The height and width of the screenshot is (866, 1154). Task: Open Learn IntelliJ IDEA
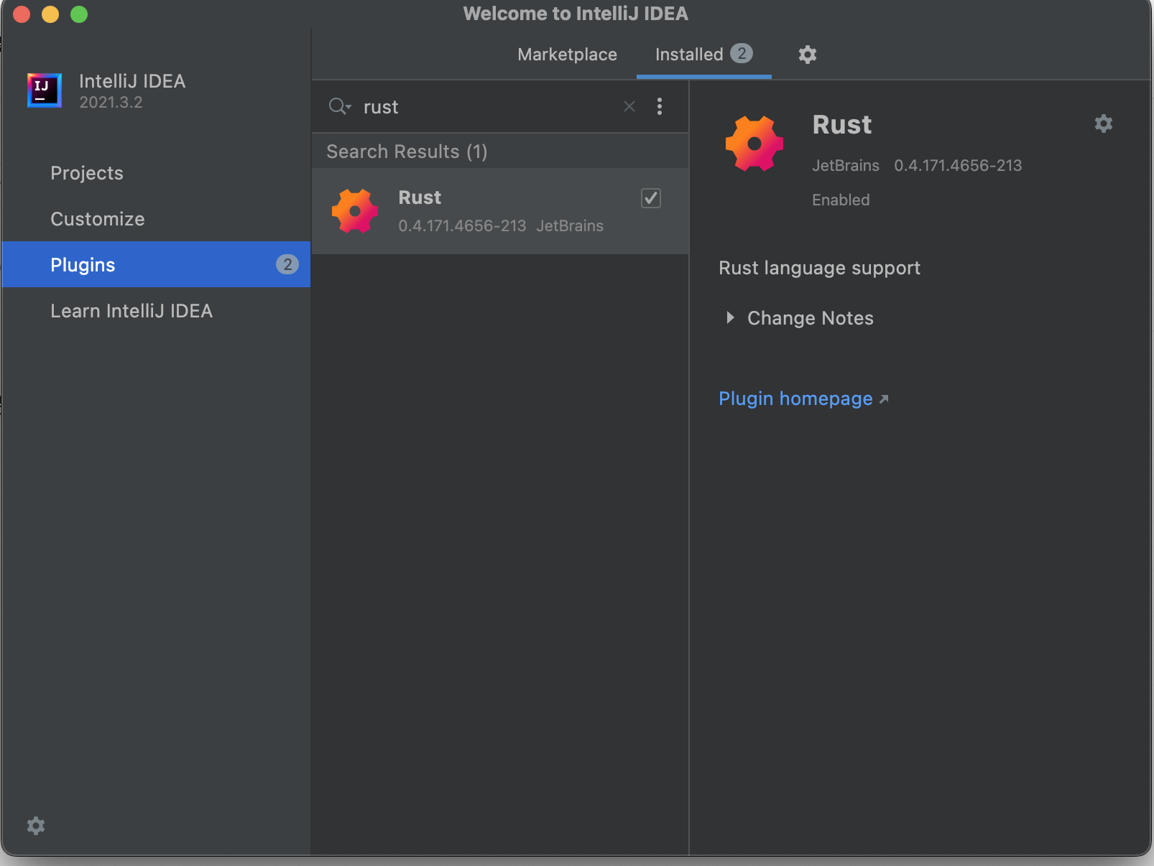(131, 311)
